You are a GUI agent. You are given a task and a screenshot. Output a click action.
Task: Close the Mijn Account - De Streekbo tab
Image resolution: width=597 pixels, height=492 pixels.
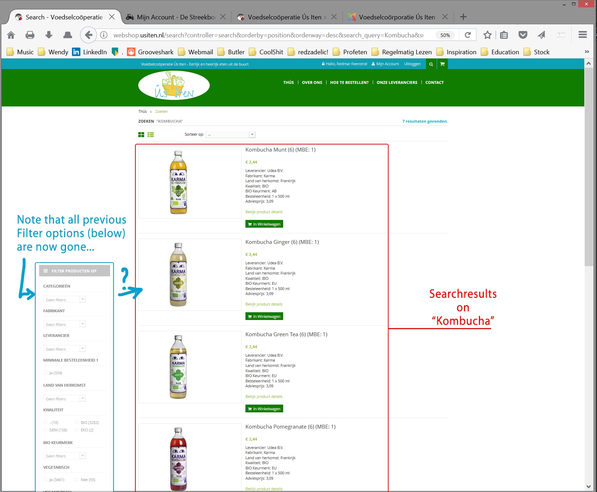(223, 17)
